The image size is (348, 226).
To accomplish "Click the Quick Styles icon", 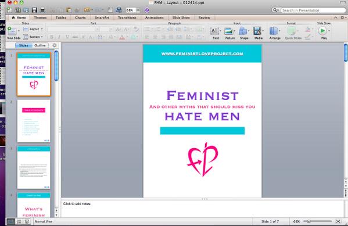I will tap(292, 31).
